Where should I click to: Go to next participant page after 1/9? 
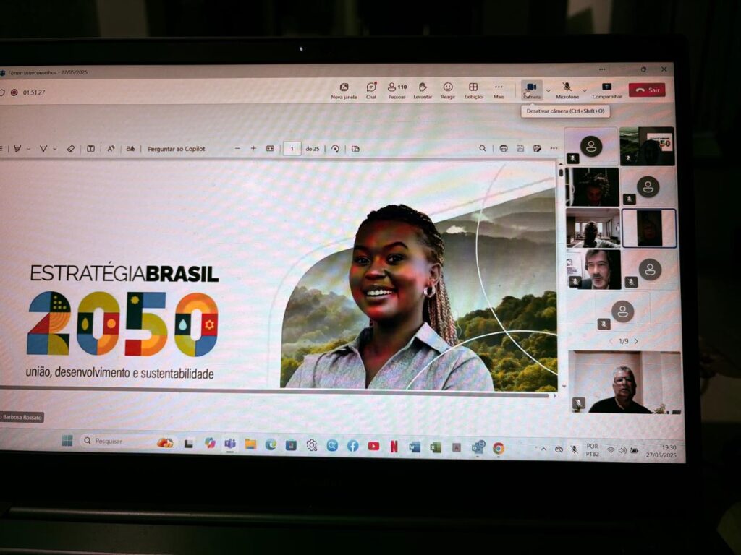(x=637, y=341)
